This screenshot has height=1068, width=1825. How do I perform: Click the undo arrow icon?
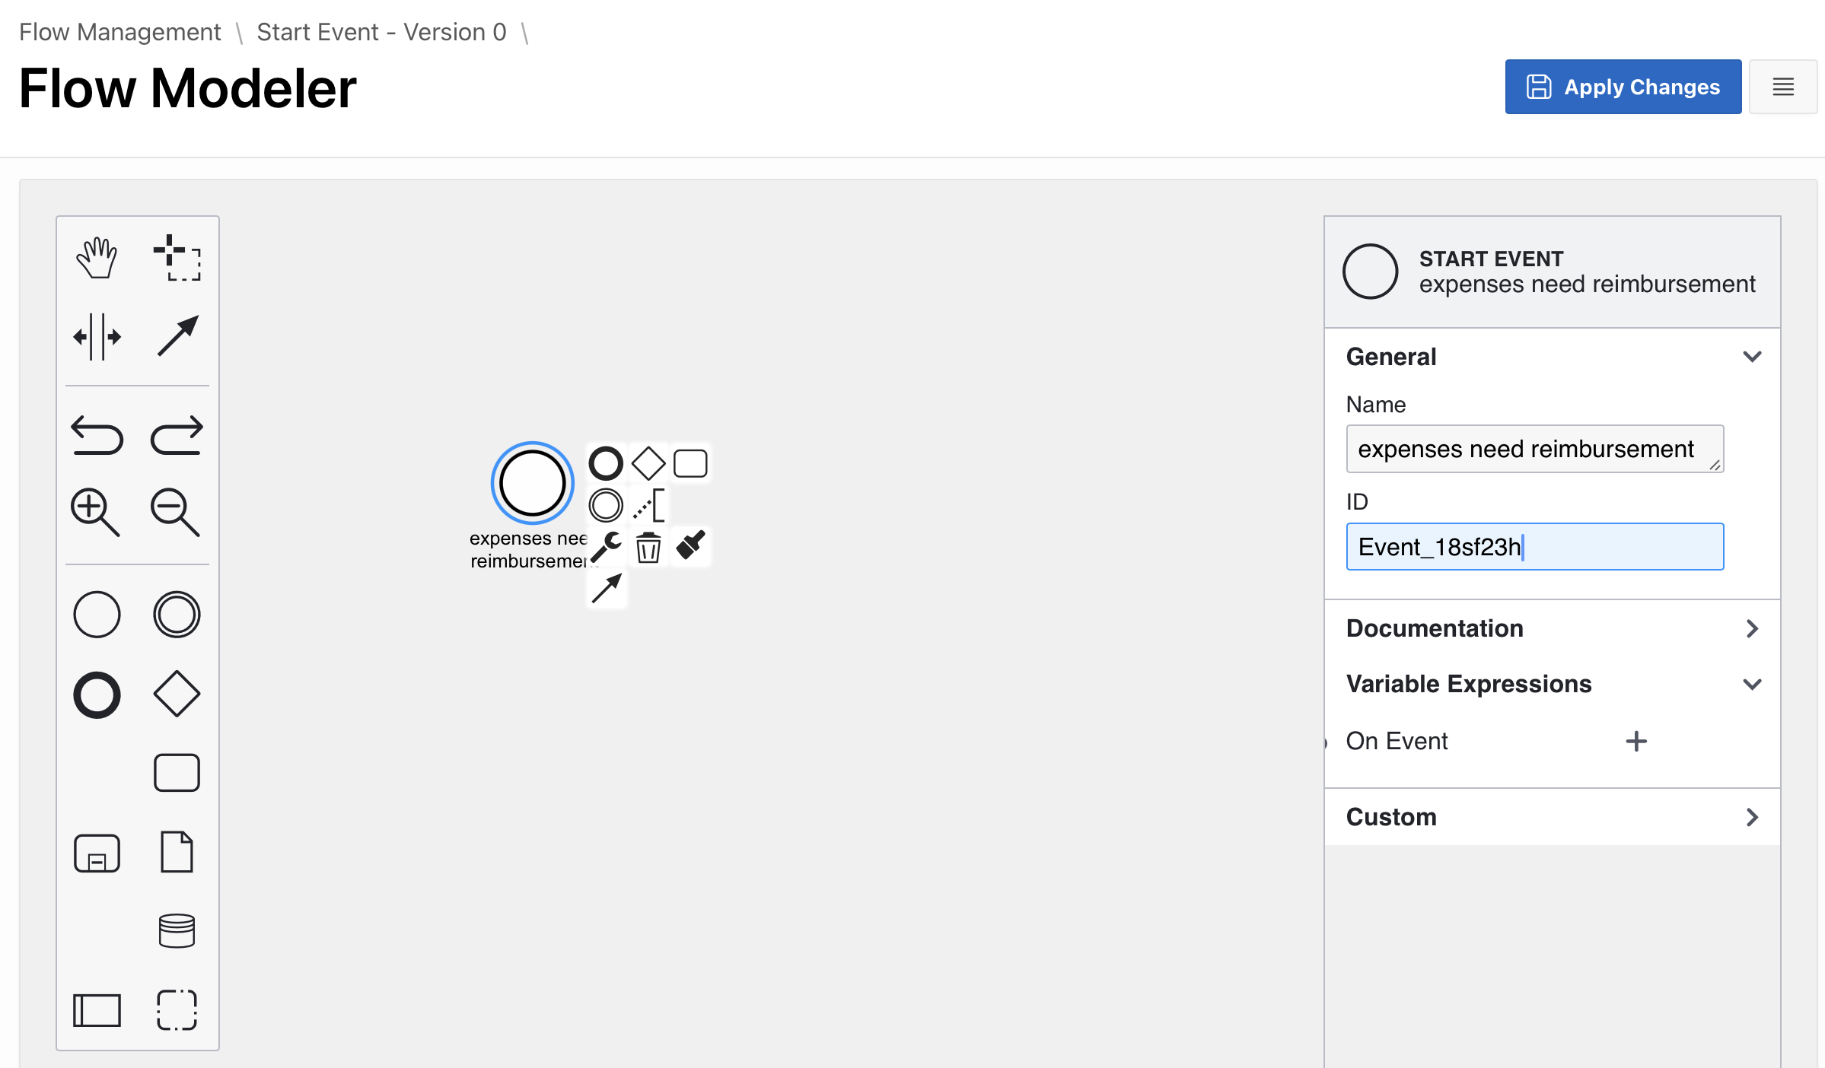[x=97, y=435]
